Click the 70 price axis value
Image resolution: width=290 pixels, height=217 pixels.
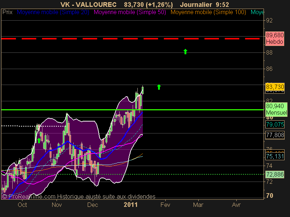click(269, 195)
